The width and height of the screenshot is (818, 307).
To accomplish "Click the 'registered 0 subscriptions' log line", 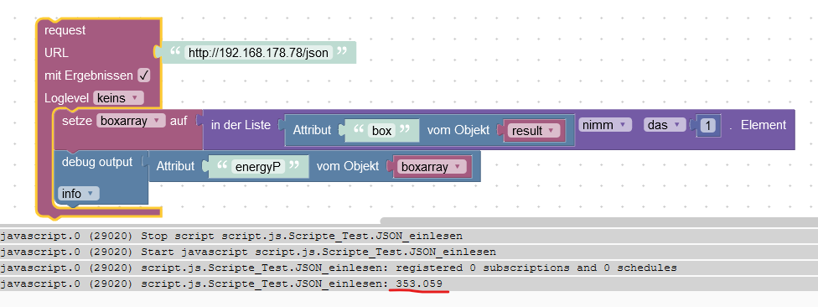I will [409, 268].
